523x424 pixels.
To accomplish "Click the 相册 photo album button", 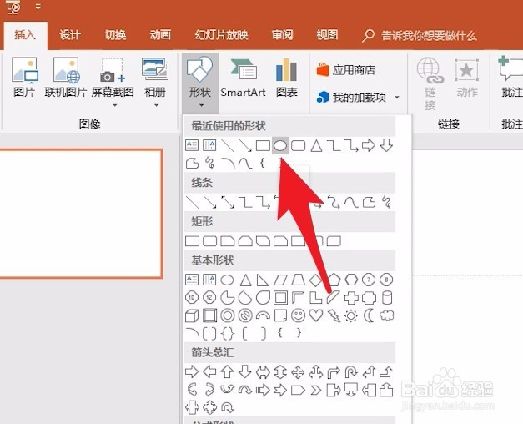I will (155, 78).
